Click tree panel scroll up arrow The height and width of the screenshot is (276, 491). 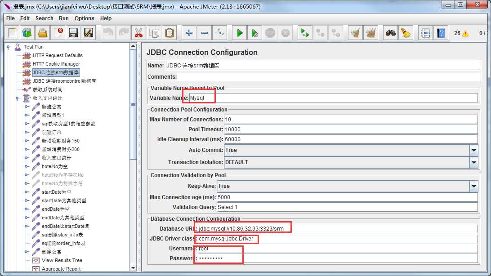pyautogui.click(x=133, y=46)
